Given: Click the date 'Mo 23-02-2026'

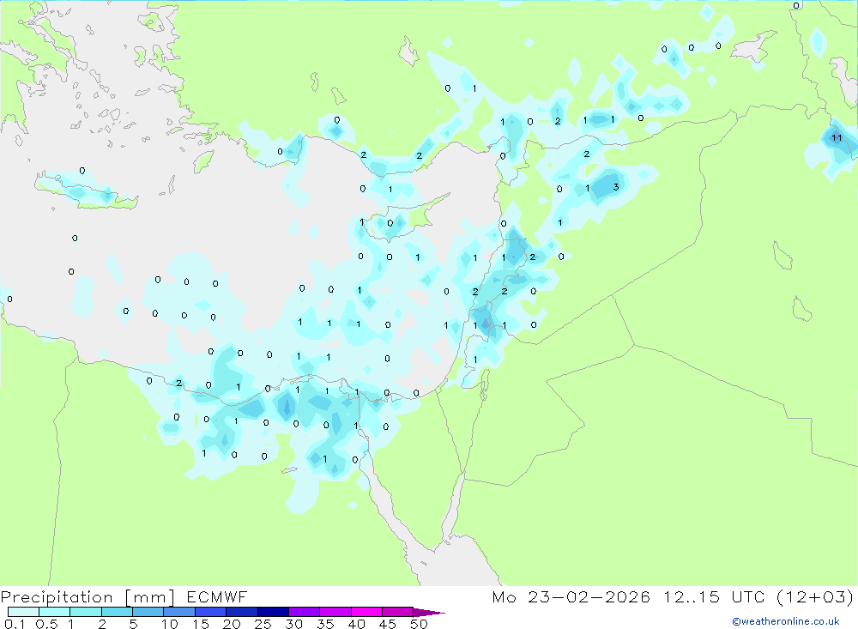Looking at the screenshot, I should [571, 596].
